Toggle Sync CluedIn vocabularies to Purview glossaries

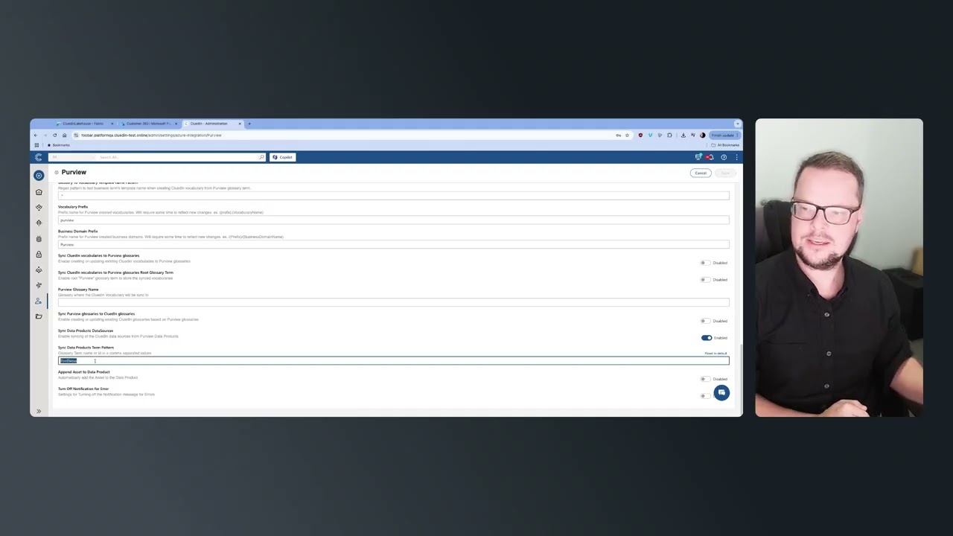(x=704, y=263)
